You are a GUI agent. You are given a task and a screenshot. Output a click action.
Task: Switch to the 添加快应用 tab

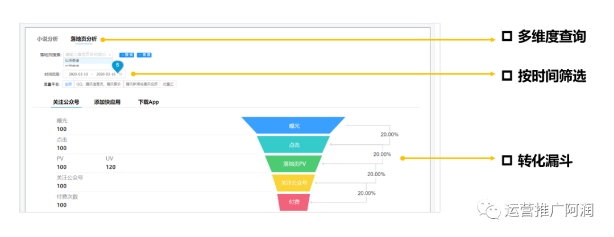(107, 102)
